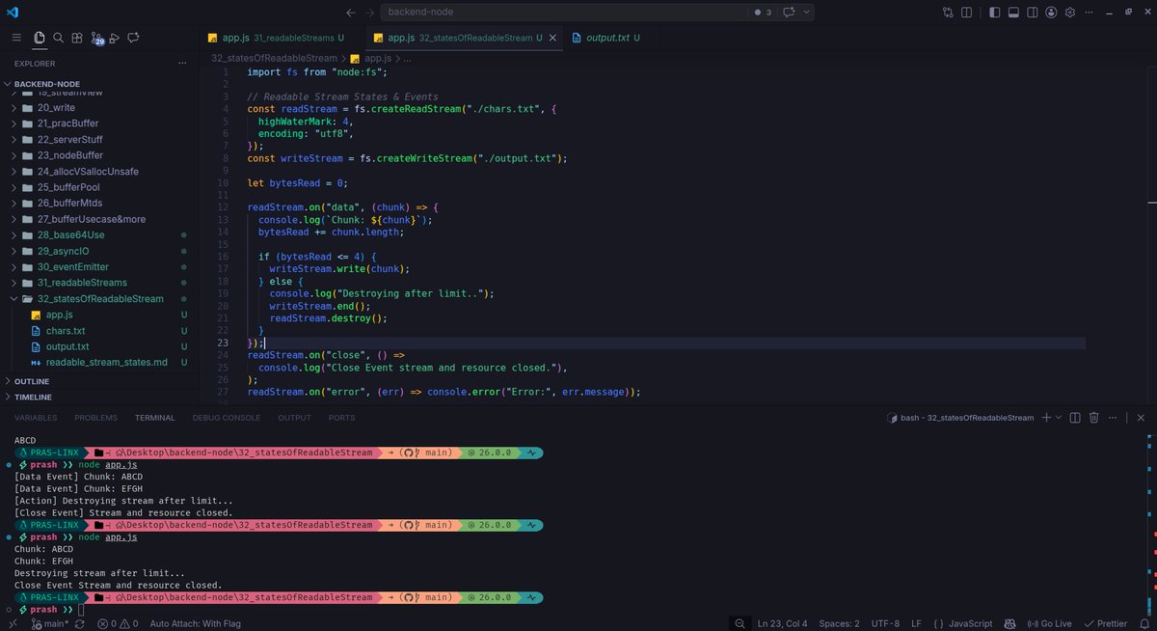Click the app.js breadcrumb
Screen dimensions: 1157x631
click(x=372, y=58)
